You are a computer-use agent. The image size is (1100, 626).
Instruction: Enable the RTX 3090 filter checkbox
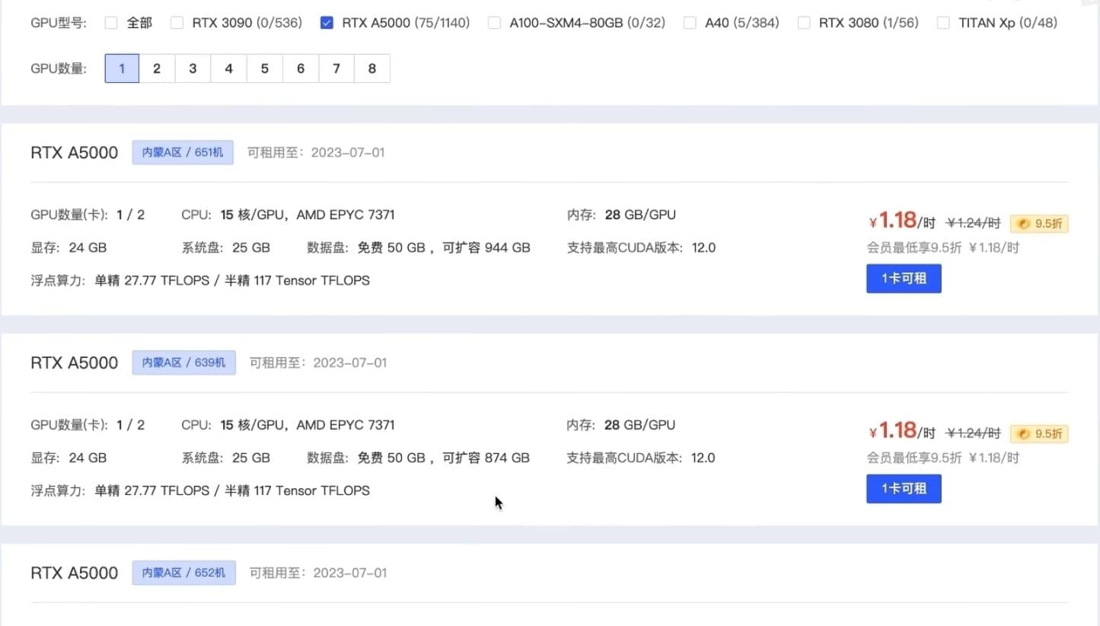click(x=177, y=23)
